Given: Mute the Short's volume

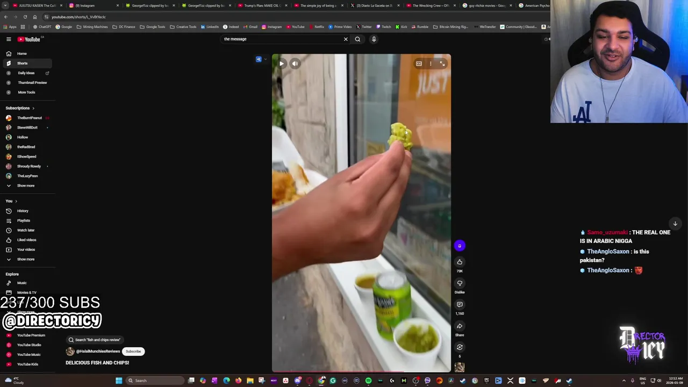Looking at the screenshot, I should pos(295,63).
